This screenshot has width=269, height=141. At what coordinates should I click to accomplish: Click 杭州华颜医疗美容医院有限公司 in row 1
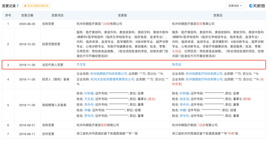tap(193, 24)
